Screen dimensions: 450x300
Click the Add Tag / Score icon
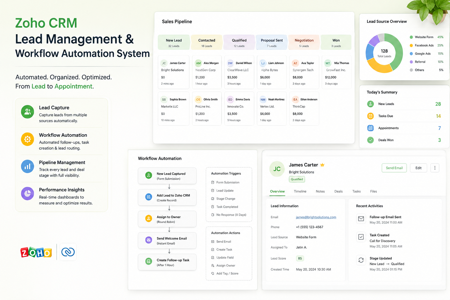213,274
